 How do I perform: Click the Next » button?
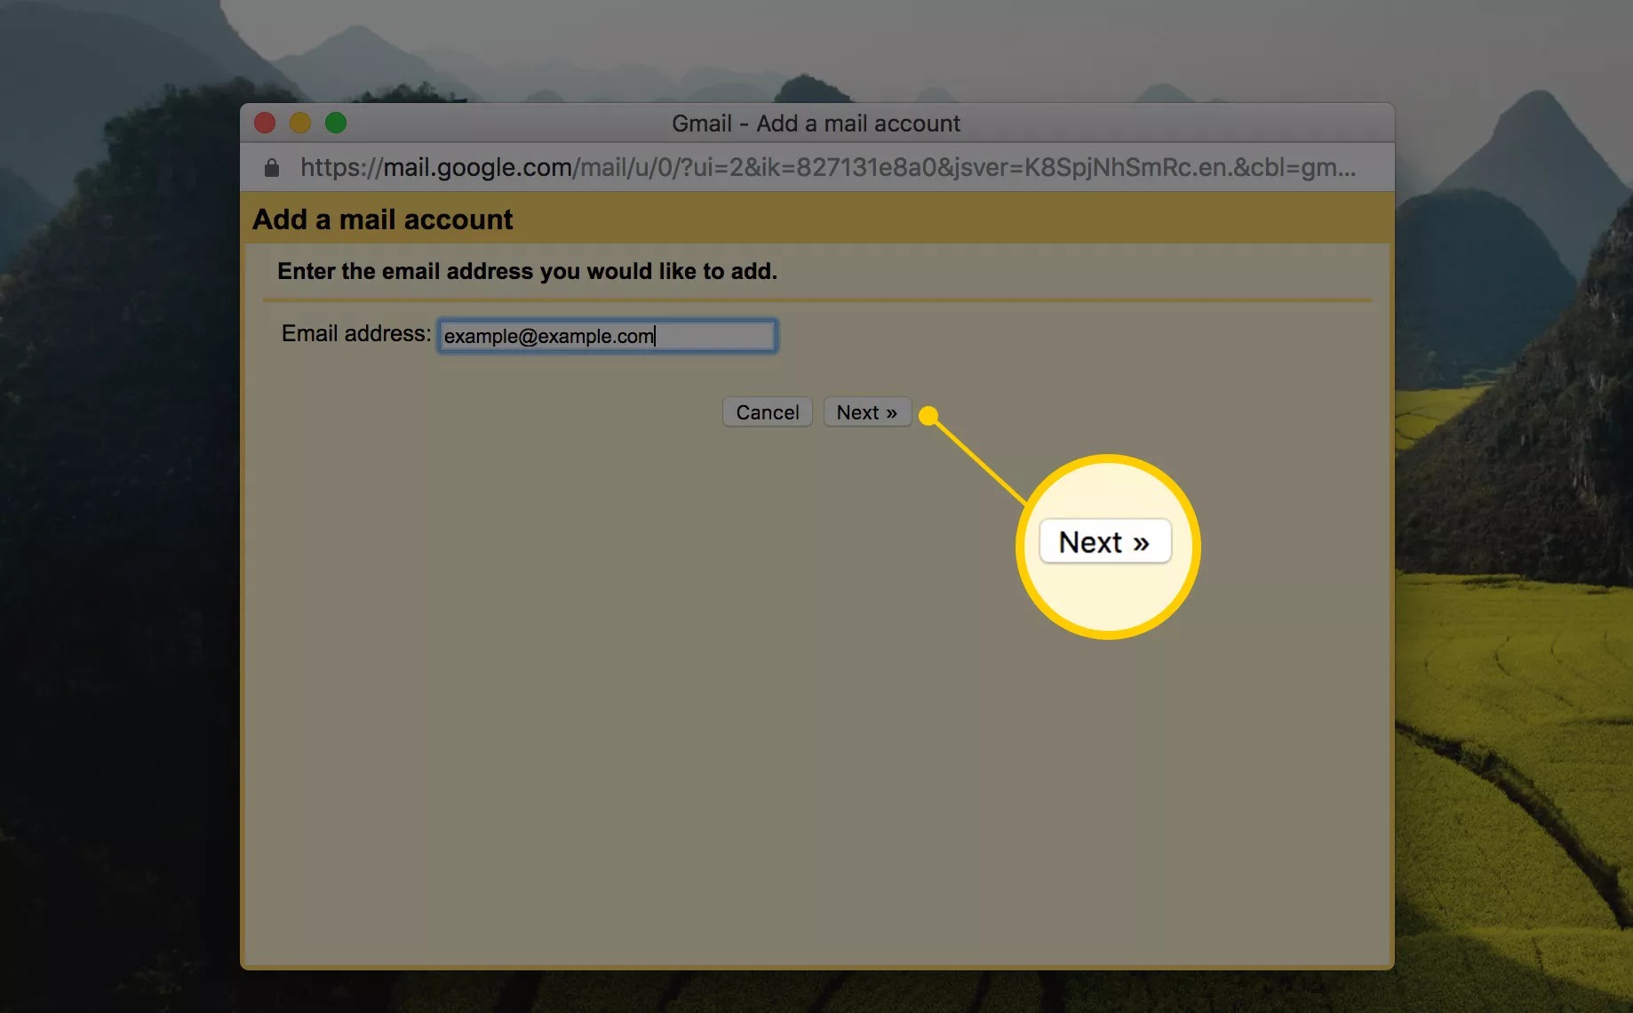867,412
